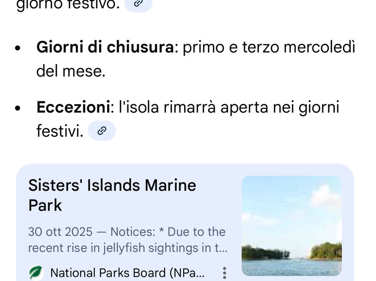376x281 pixels.
Task: Tap the bullet point before "Giorni di chiusura"
Action: 18,48
